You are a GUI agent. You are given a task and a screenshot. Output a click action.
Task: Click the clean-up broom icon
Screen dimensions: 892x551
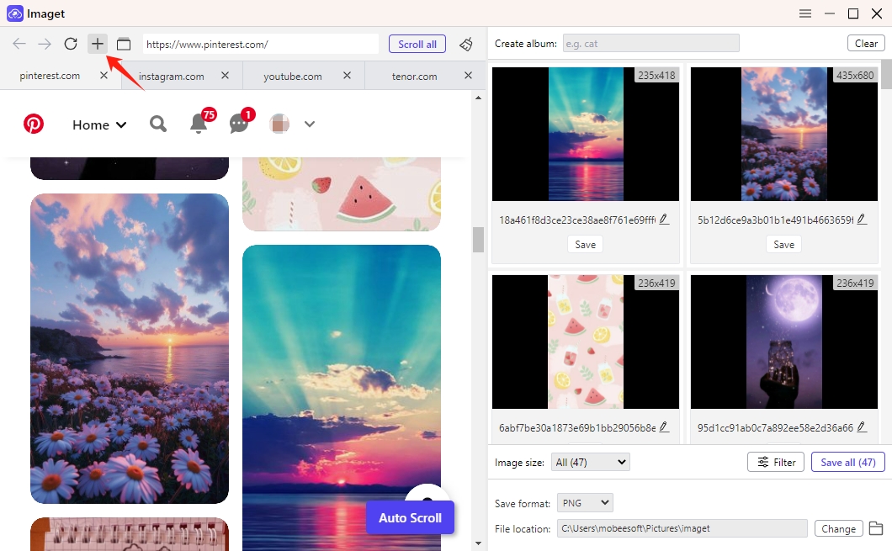pos(466,44)
